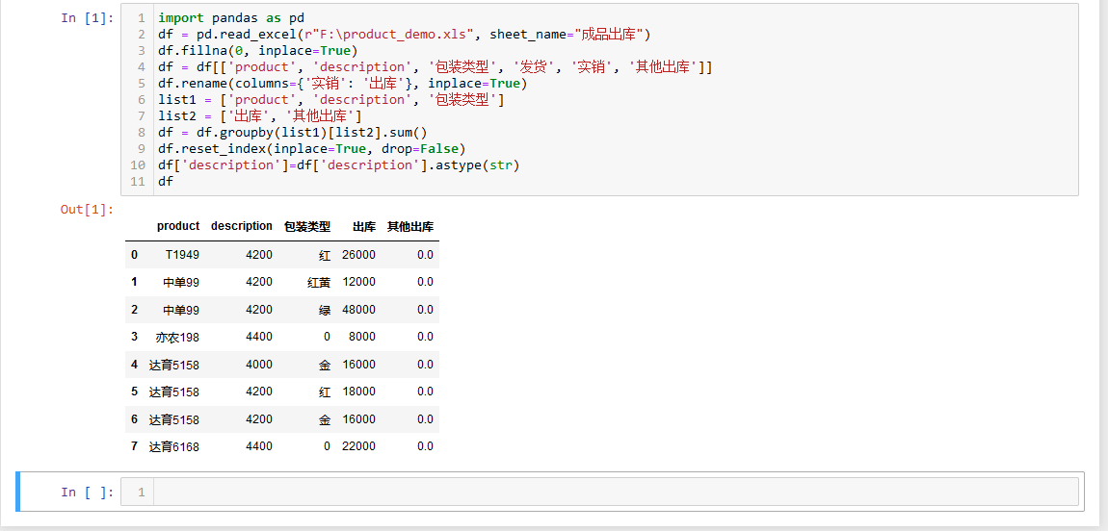Click the 达育6168 cell in last row
Screen dimensions: 1108x531
[173, 446]
